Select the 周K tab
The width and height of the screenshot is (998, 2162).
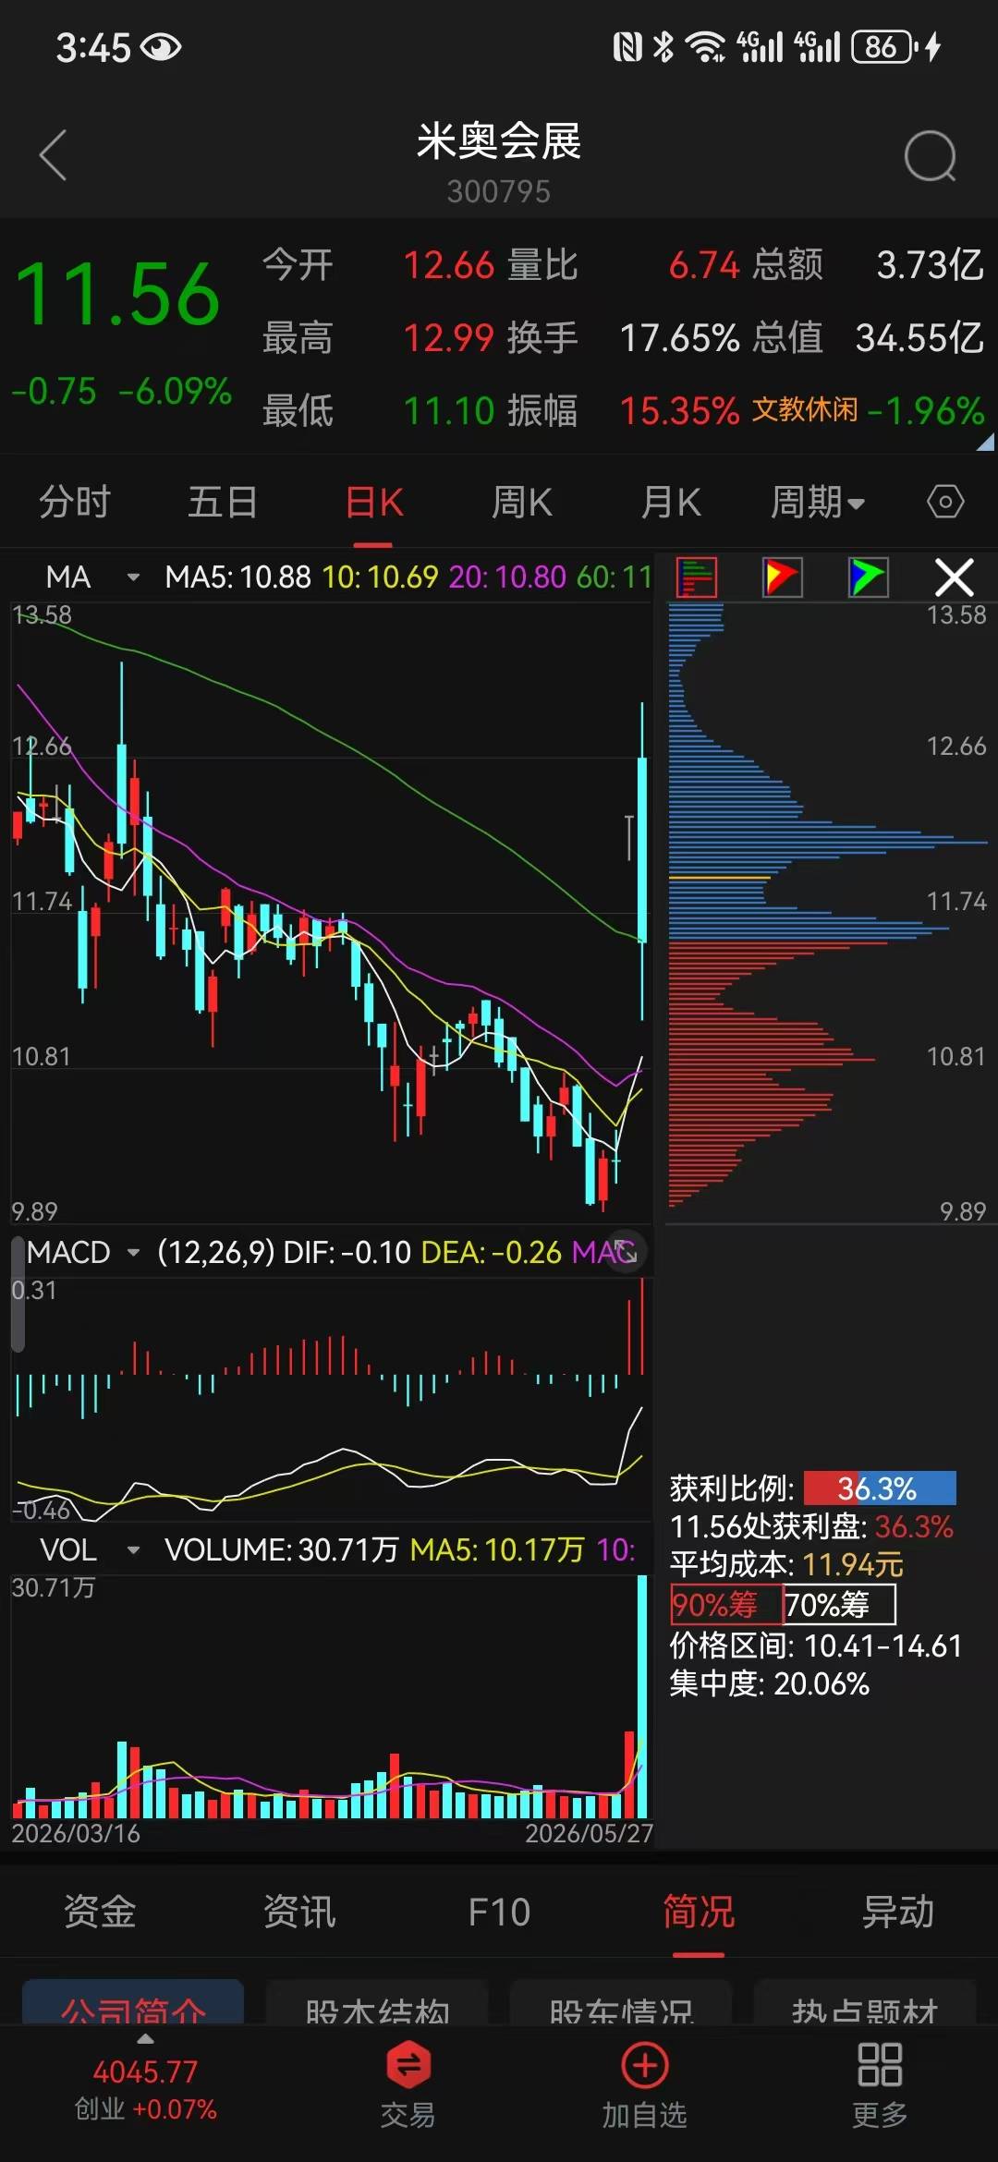click(x=522, y=503)
